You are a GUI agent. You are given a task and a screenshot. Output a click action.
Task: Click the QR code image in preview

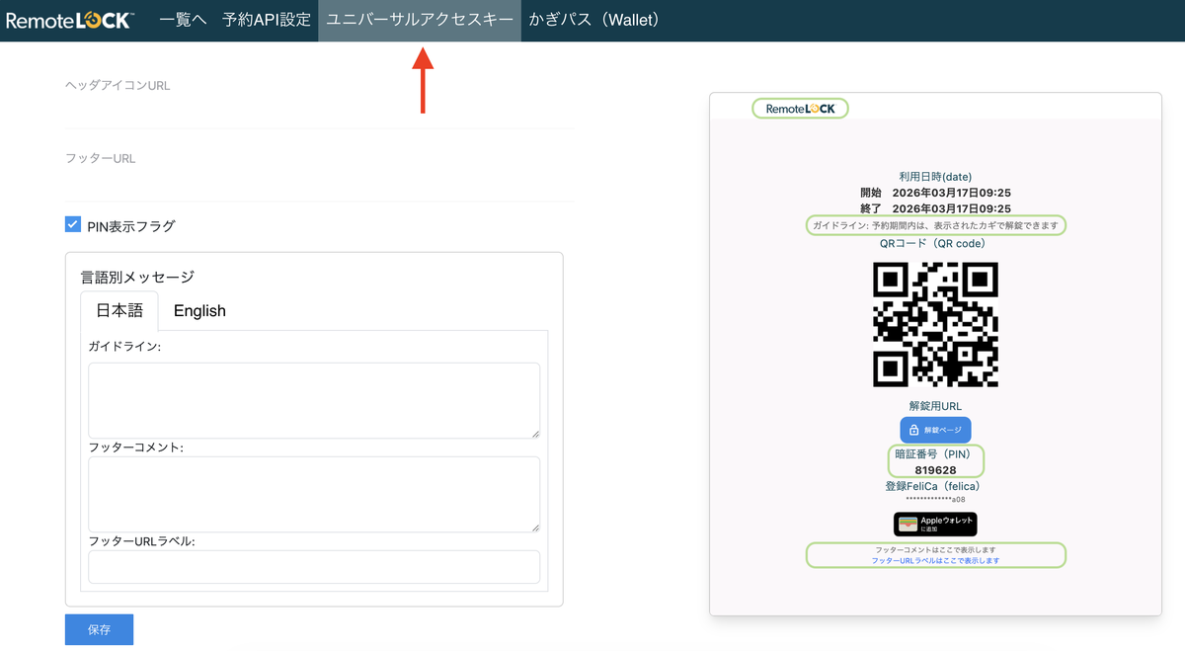point(935,324)
